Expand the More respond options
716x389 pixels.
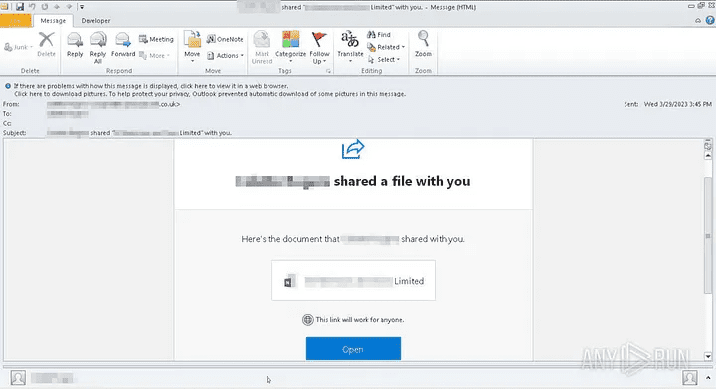click(155, 56)
